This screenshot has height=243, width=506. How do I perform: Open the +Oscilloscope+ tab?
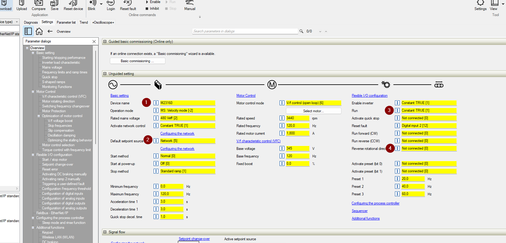pyautogui.click(x=103, y=22)
